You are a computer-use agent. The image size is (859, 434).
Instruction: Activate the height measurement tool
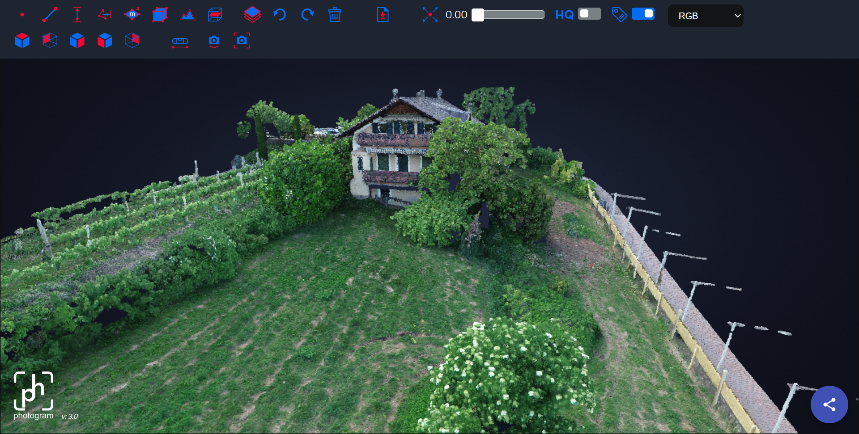[77, 15]
